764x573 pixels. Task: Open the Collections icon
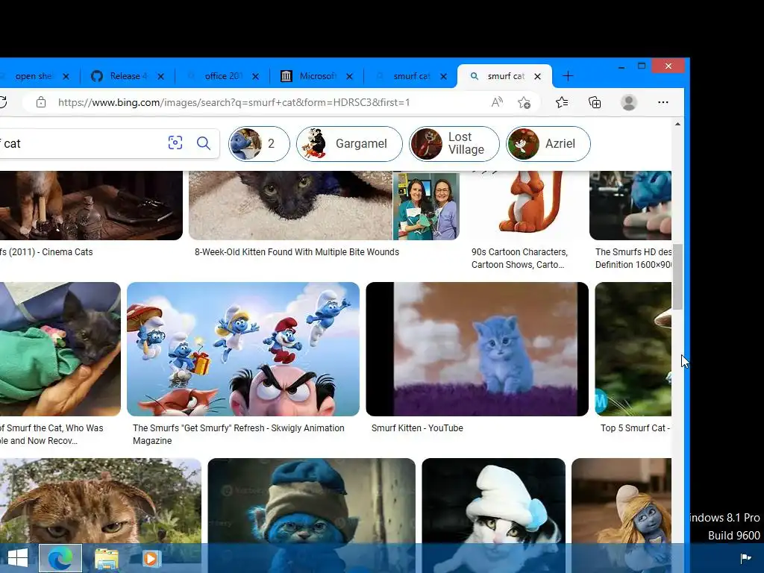595,102
